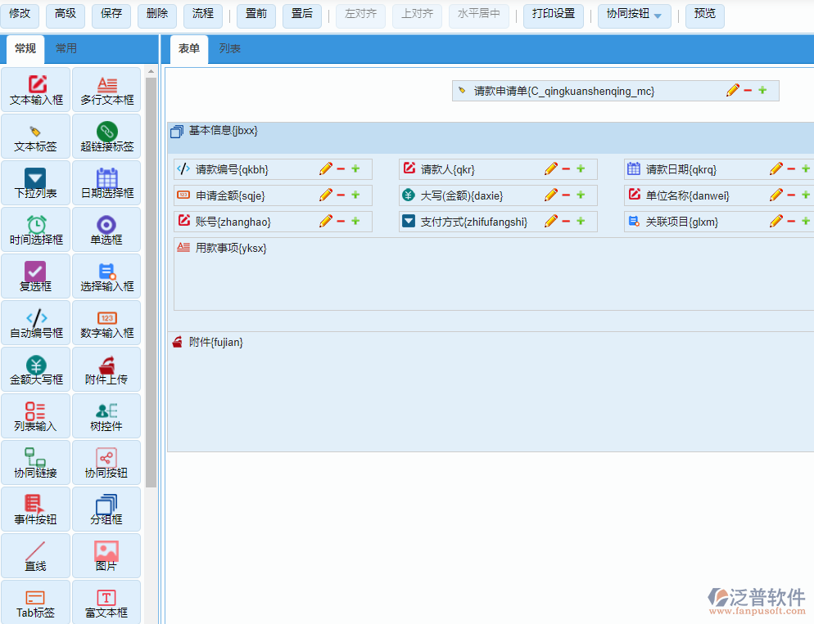Click the 保存 save button
The image size is (814, 624).
(111, 15)
